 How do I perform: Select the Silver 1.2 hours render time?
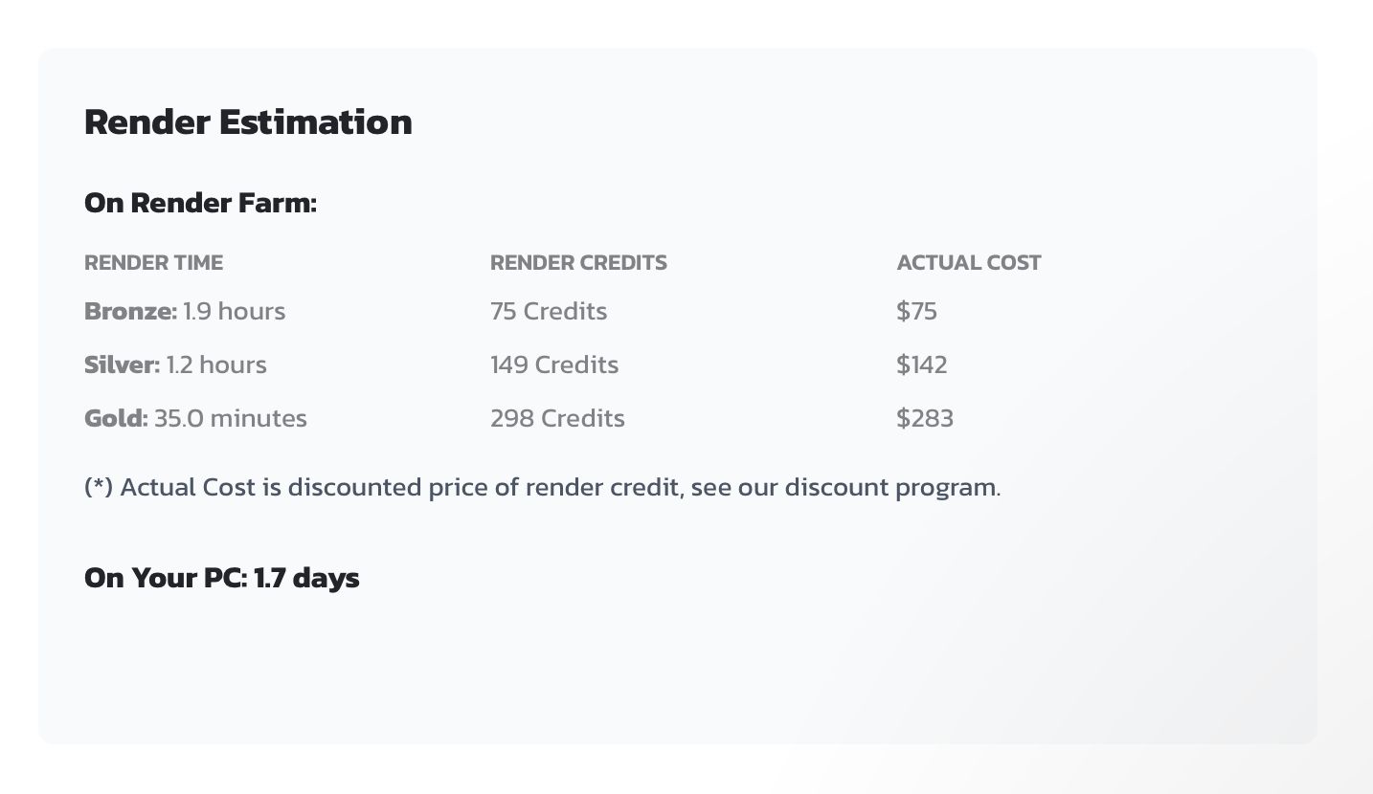pyautogui.click(x=175, y=365)
